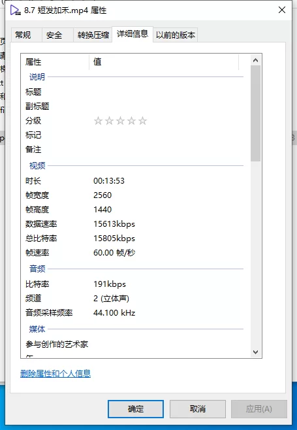Click the 取消 button
297x430 pixels.
(x=198, y=409)
